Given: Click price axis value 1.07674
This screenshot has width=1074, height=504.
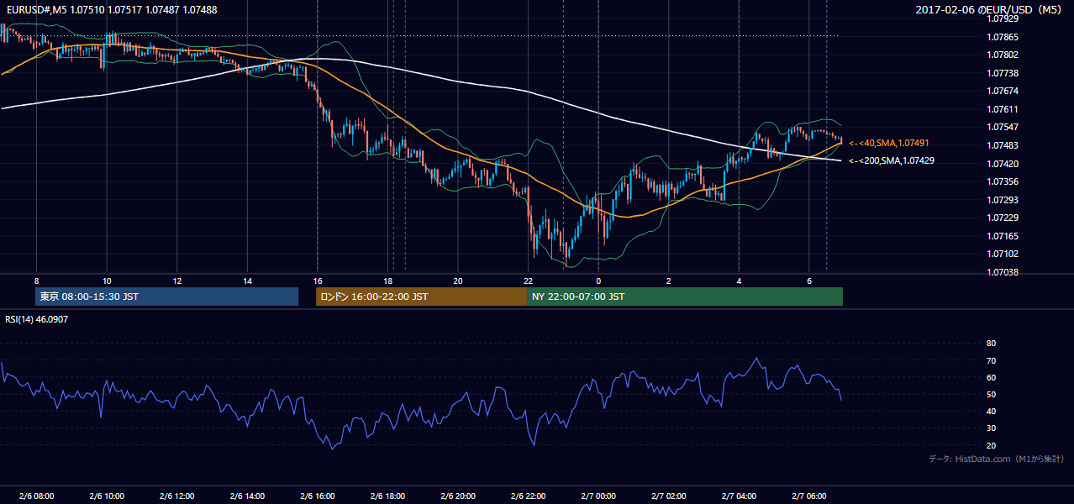Looking at the screenshot, I should [x=1004, y=91].
